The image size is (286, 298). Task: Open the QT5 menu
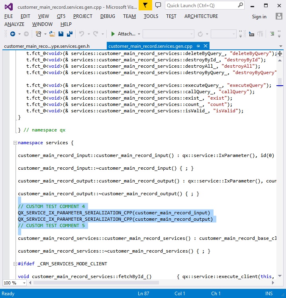point(61,16)
